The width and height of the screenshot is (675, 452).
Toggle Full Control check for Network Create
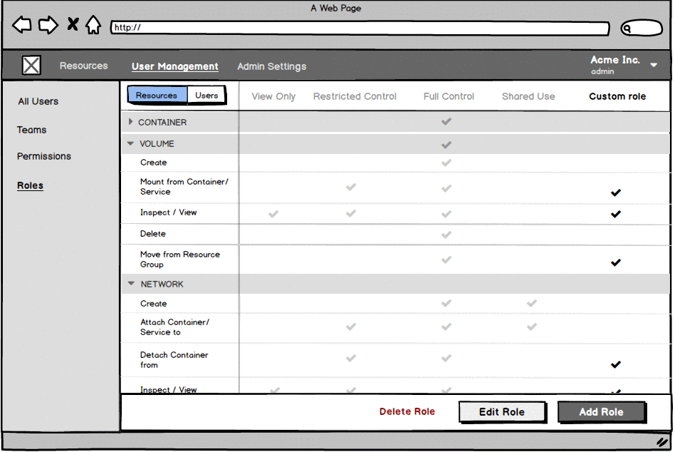446,303
